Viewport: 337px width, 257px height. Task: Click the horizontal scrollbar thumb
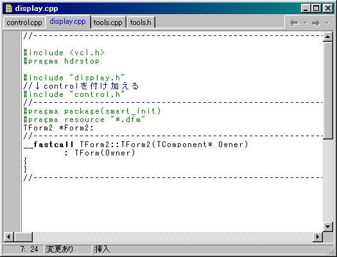click(x=23, y=237)
